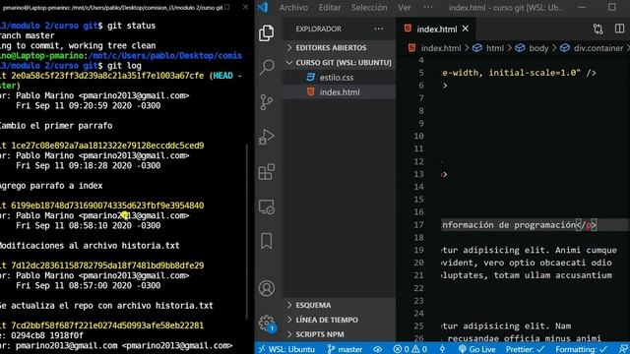Click index.html in the breadcrumb
This screenshot has height=354, width=630.
coord(441,48)
